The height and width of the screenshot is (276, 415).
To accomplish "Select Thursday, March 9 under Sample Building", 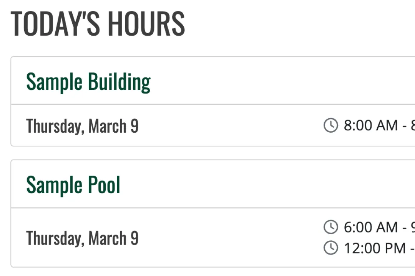I will [82, 125].
